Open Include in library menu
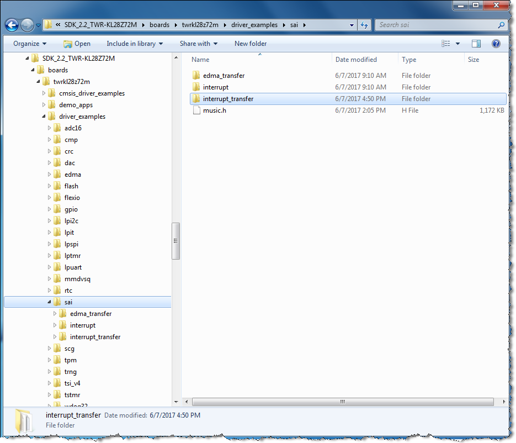Image resolution: width=516 pixels, height=443 pixels. coord(135,44)
